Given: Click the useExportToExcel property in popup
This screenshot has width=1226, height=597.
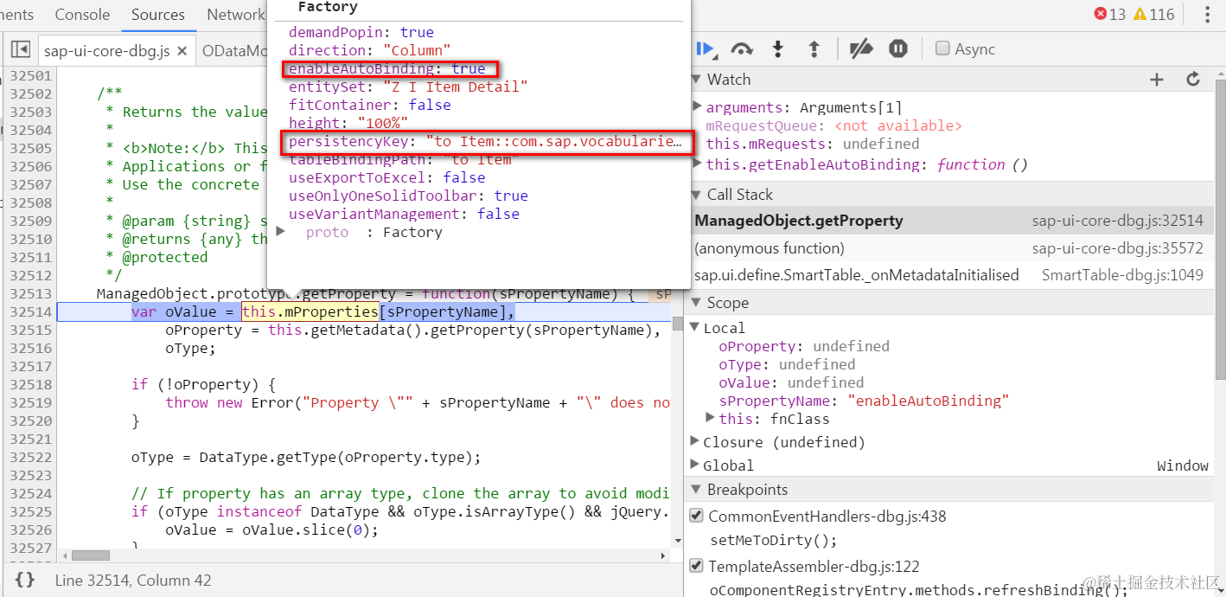Looking at the screenshot, I should tap(387, 177).
